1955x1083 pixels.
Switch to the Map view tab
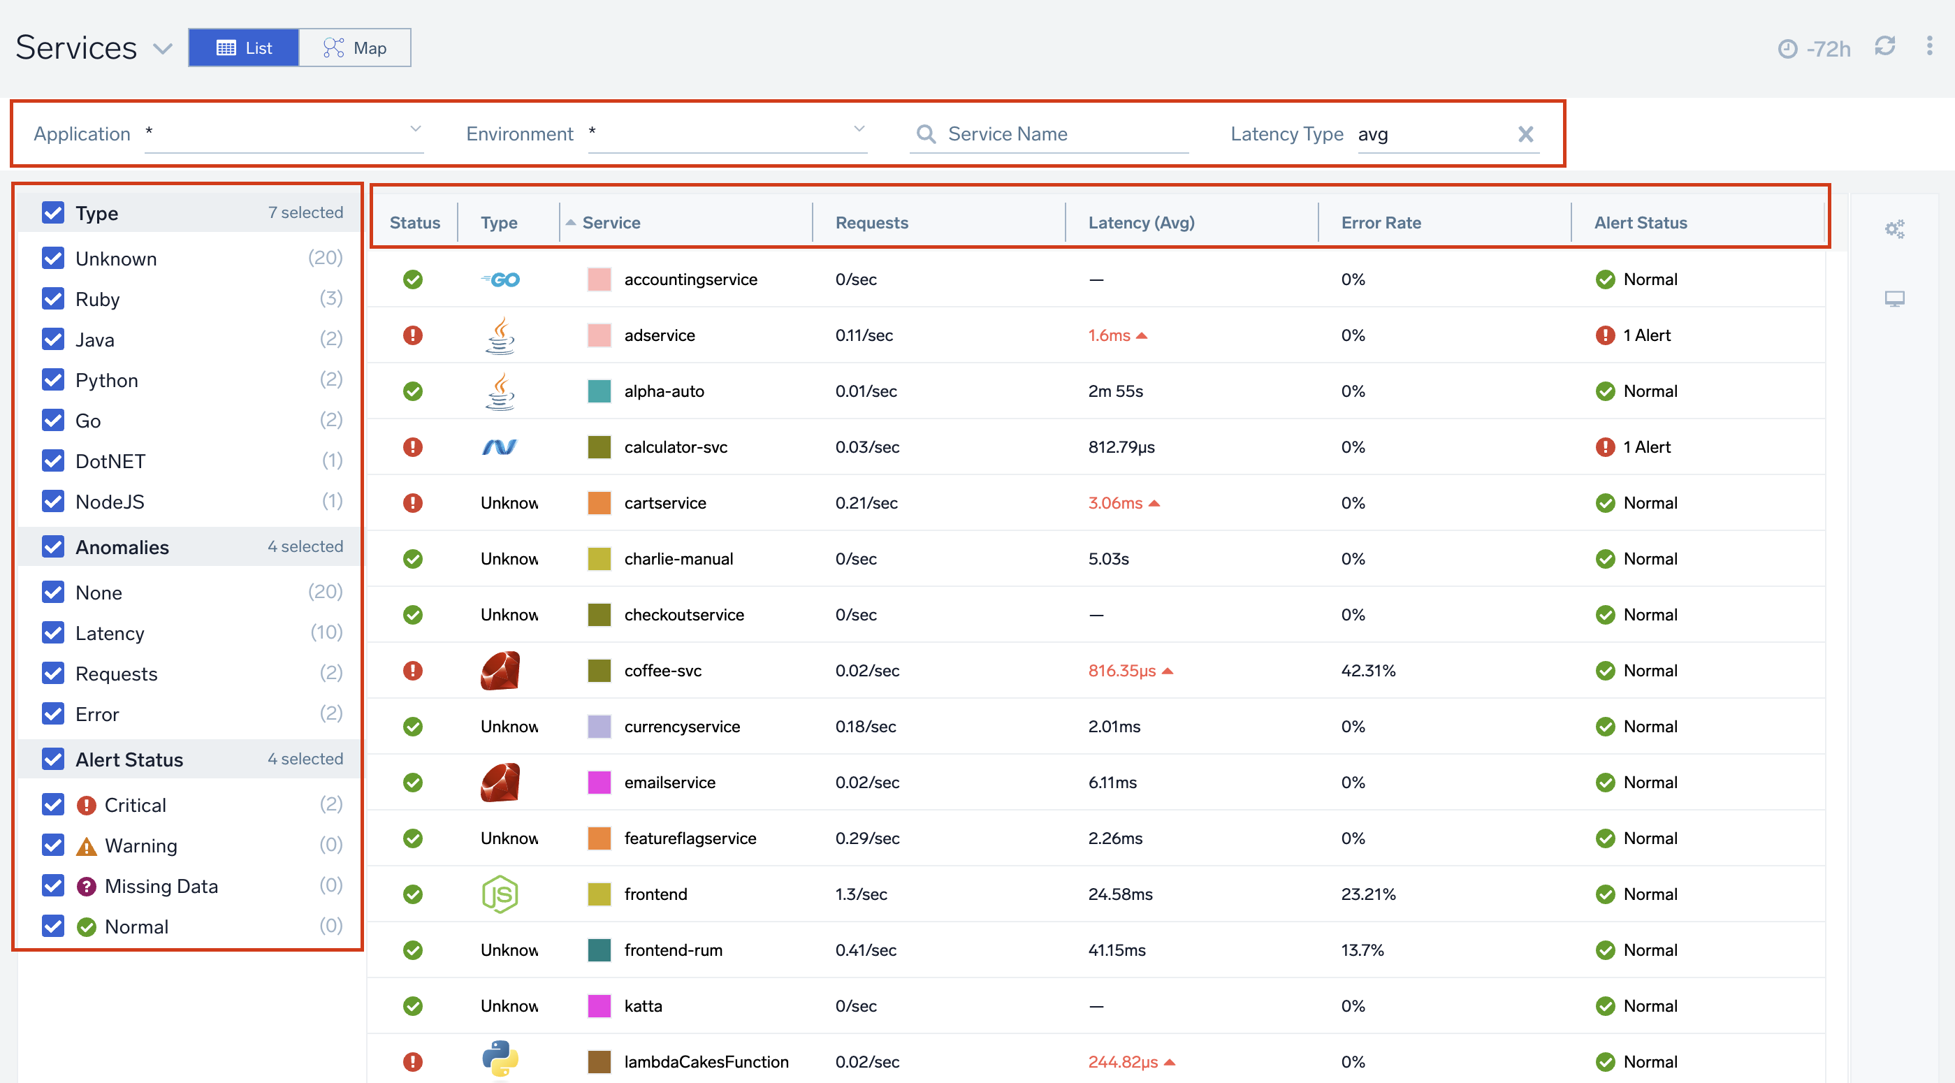[x=355, y=47]
